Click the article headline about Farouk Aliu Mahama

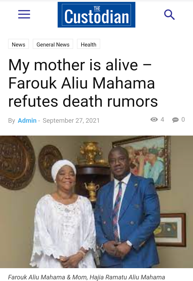pyautogui.click(x=83, y=83)
